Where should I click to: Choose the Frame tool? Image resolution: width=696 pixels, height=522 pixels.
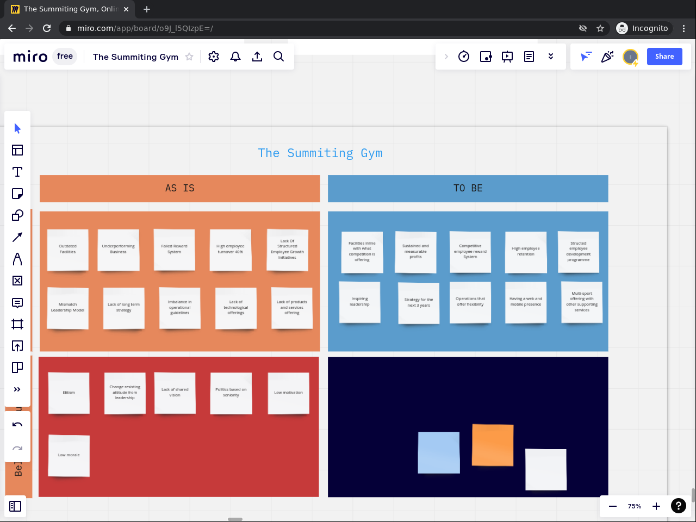pyautogui.click(x=17, y=324)
